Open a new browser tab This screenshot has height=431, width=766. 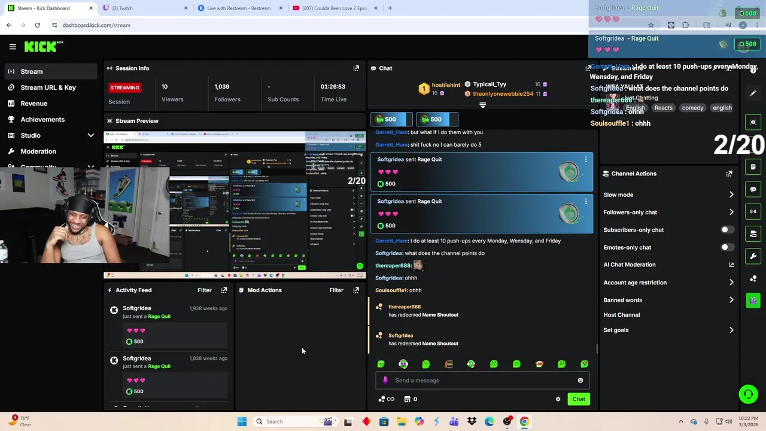point(390,8)
